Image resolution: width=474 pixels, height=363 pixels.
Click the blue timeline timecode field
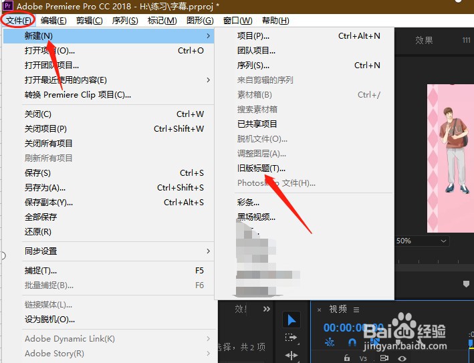(353, 328)
